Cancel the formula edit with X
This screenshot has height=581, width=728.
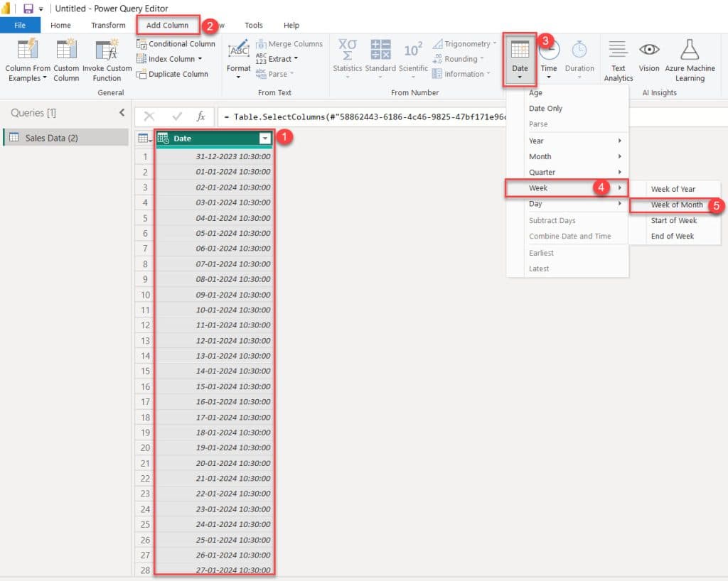(x=149, y=116)
